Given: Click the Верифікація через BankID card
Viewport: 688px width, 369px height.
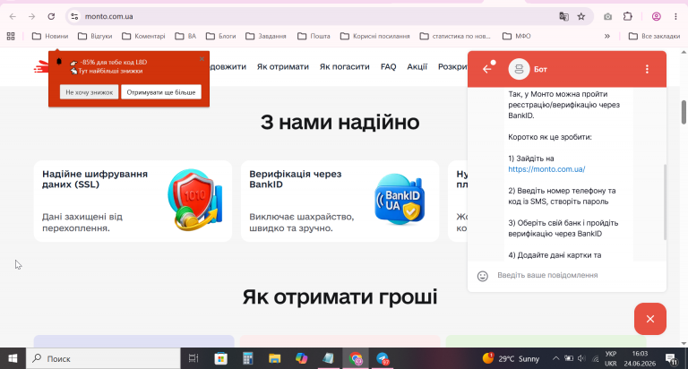Looking at the screenshot, I should (340, 201).
